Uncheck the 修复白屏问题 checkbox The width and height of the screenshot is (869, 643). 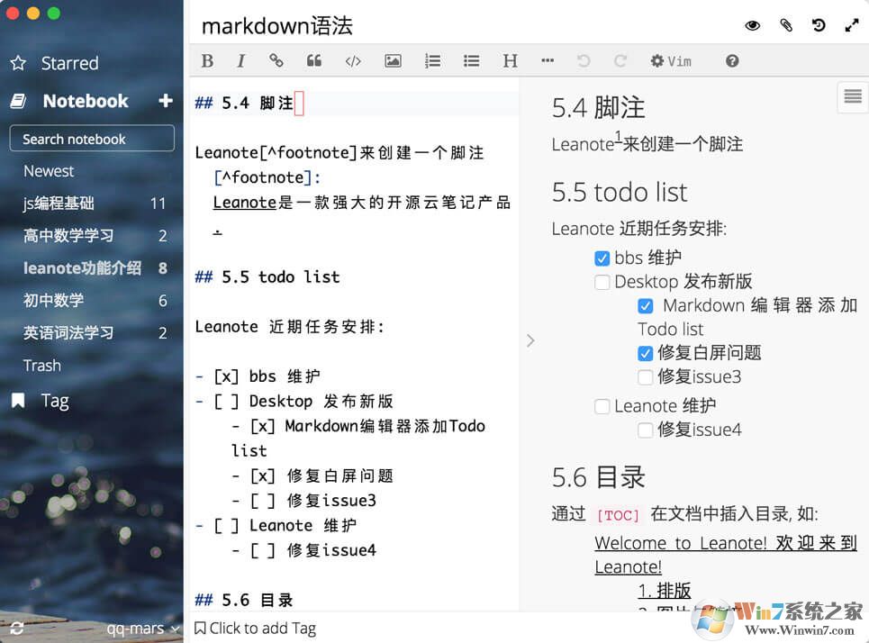point(645,353)
